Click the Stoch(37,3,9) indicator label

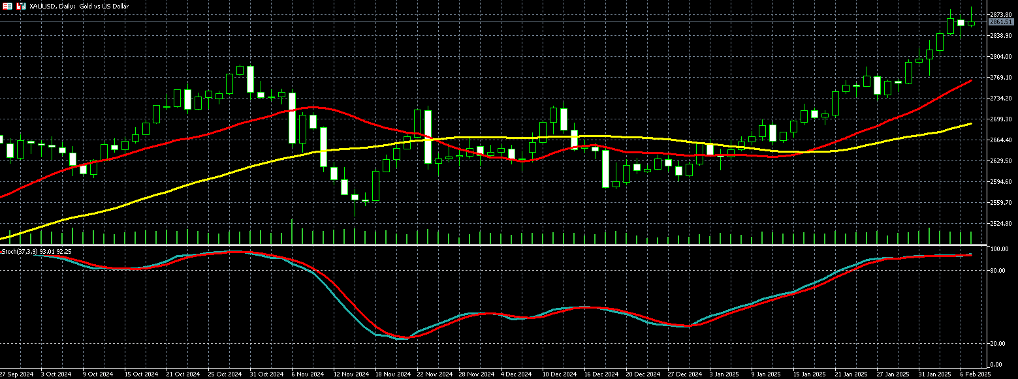coord(37,251)
